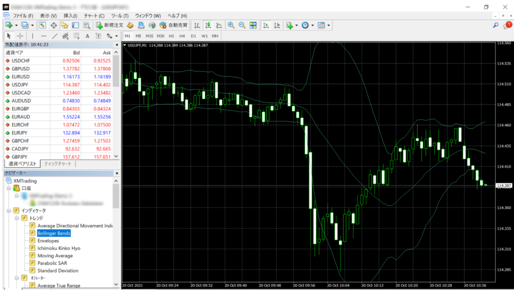
Task: Open the 挿入 (I) menu
Action: pyautogui.click(x=70, y=16)
